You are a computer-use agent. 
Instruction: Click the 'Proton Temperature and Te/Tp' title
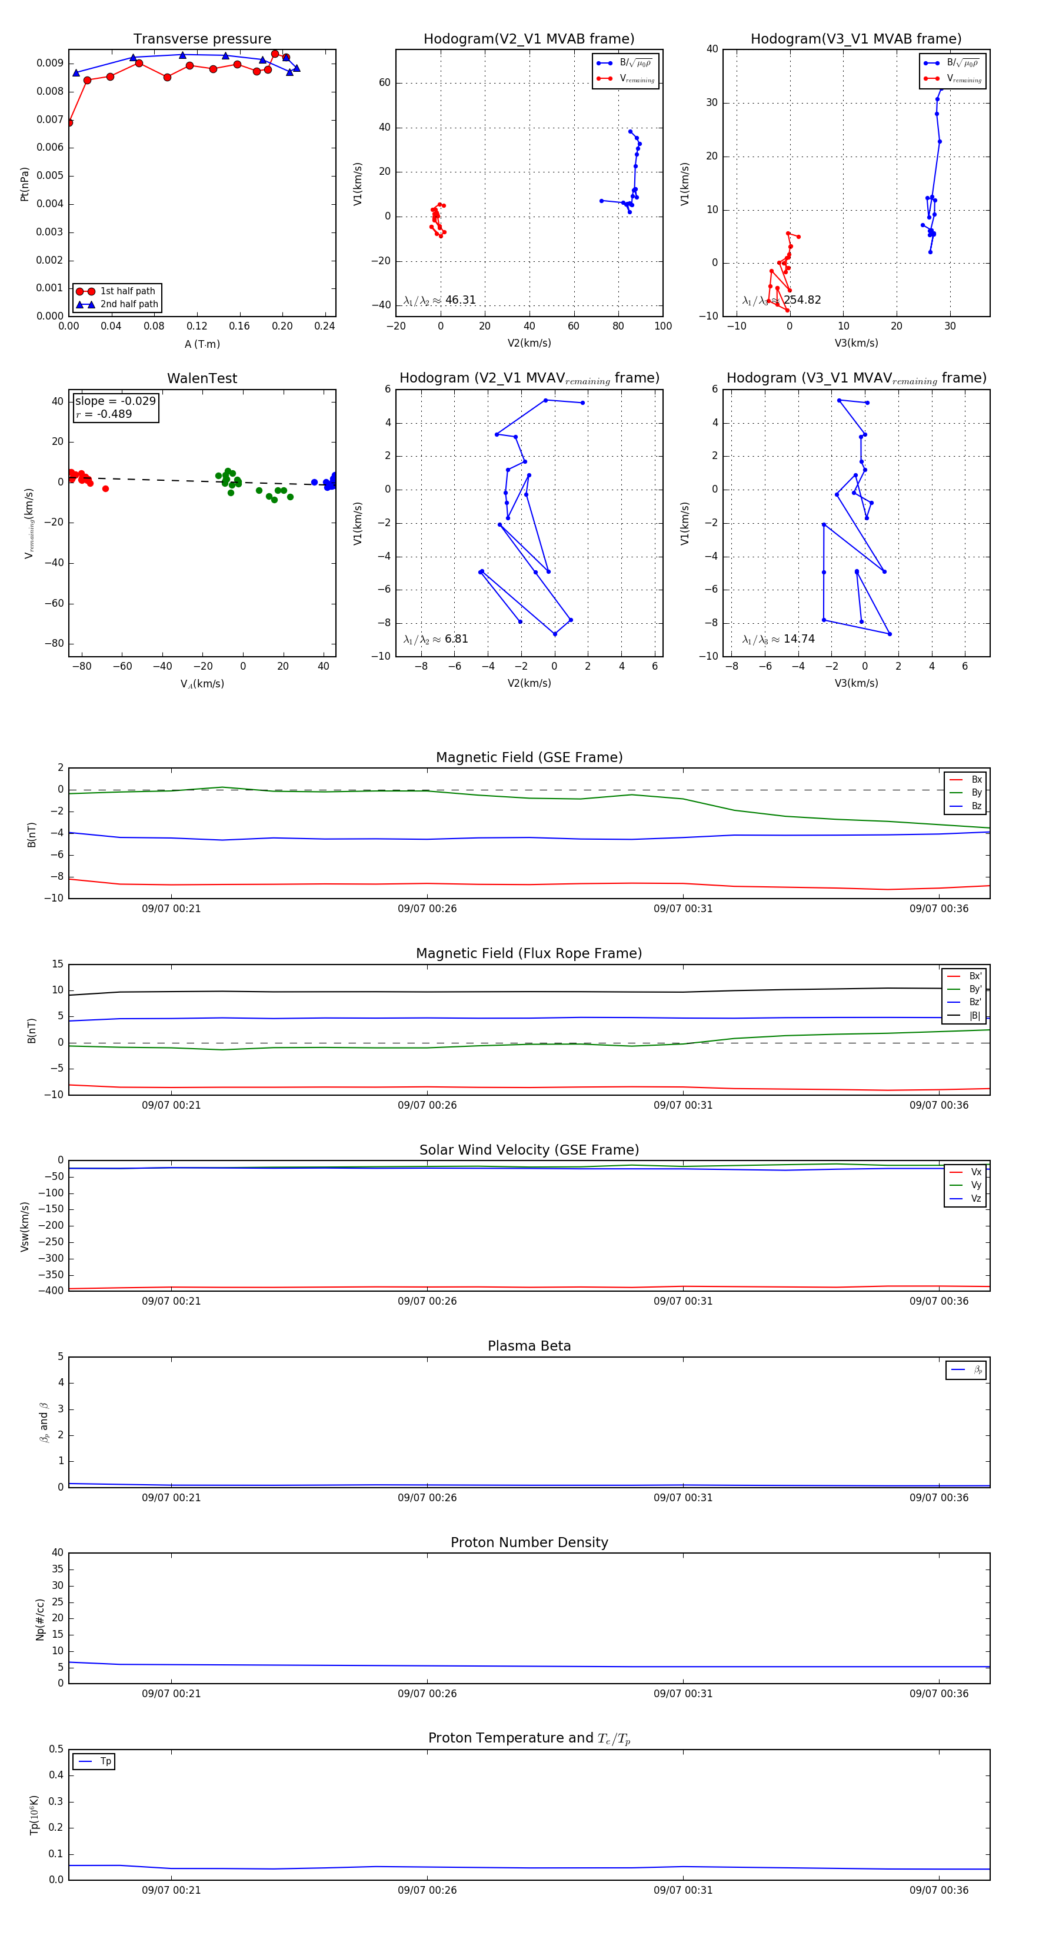click(x=529, y=1738)
